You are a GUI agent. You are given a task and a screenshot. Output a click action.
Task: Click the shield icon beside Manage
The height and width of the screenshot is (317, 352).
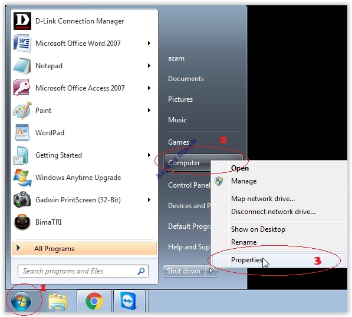coord(218,181)
